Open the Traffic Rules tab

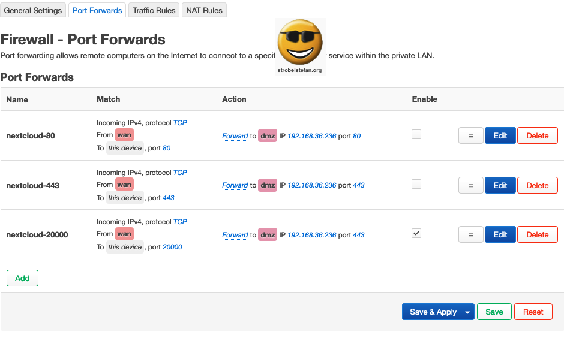pyautogui.click(x=154, y=10)
